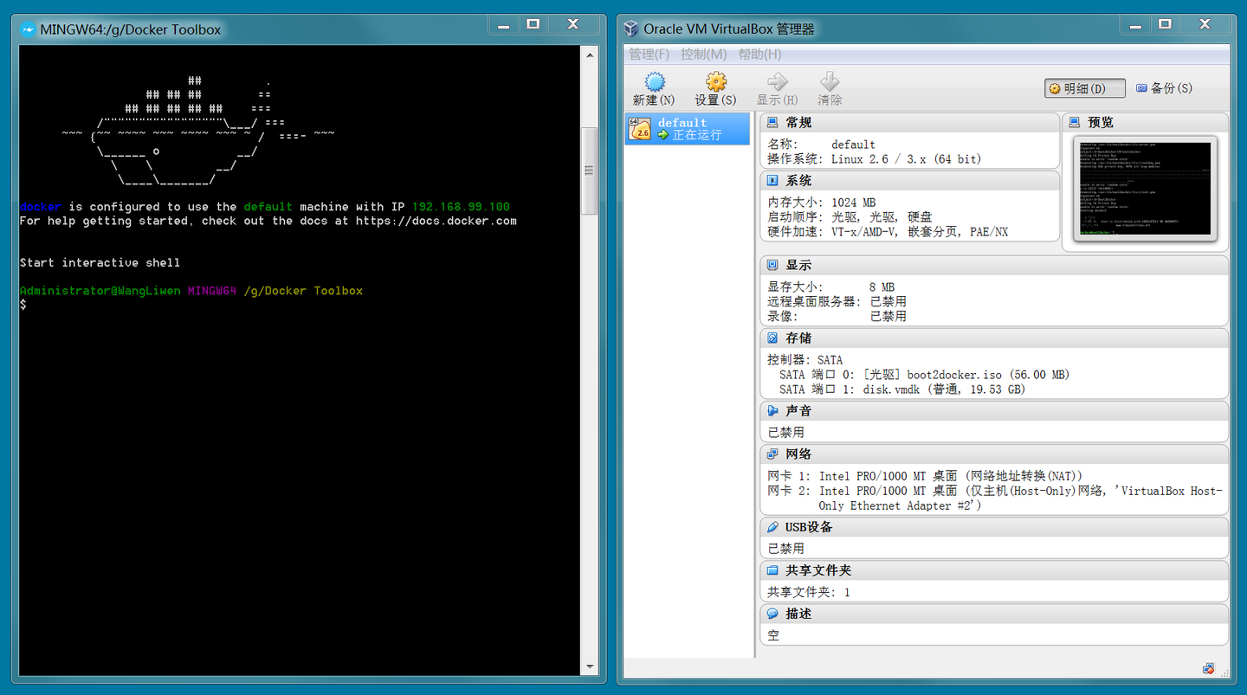Click the disk.vmdk storage entry
This screenshot has height=695, width=1247.
[944, 389]
